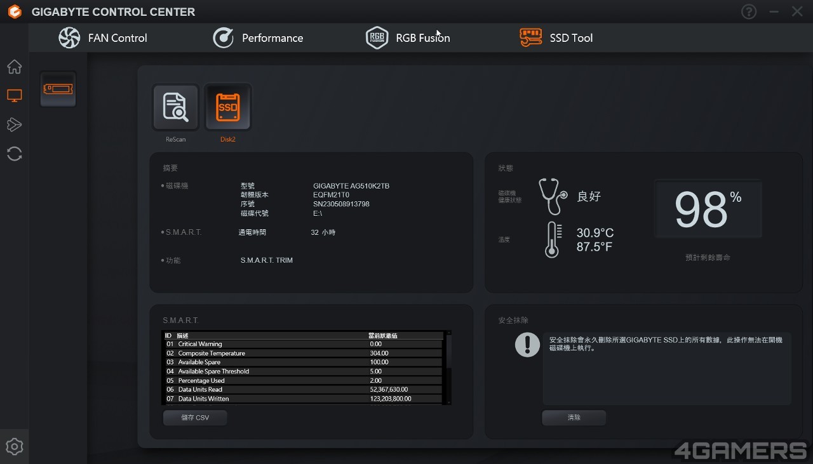This screenshot has width=813, height=464.
Task: Click the 98% remaining life display
Action: pos(708,209)
